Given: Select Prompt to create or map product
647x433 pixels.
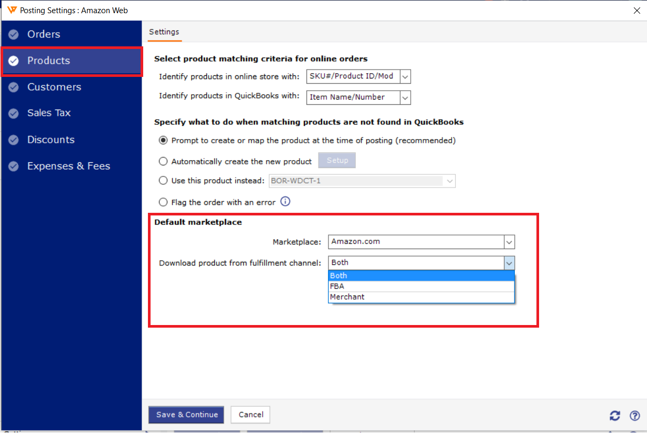Looking at the screenshot, I should click(x=163, y=141).
